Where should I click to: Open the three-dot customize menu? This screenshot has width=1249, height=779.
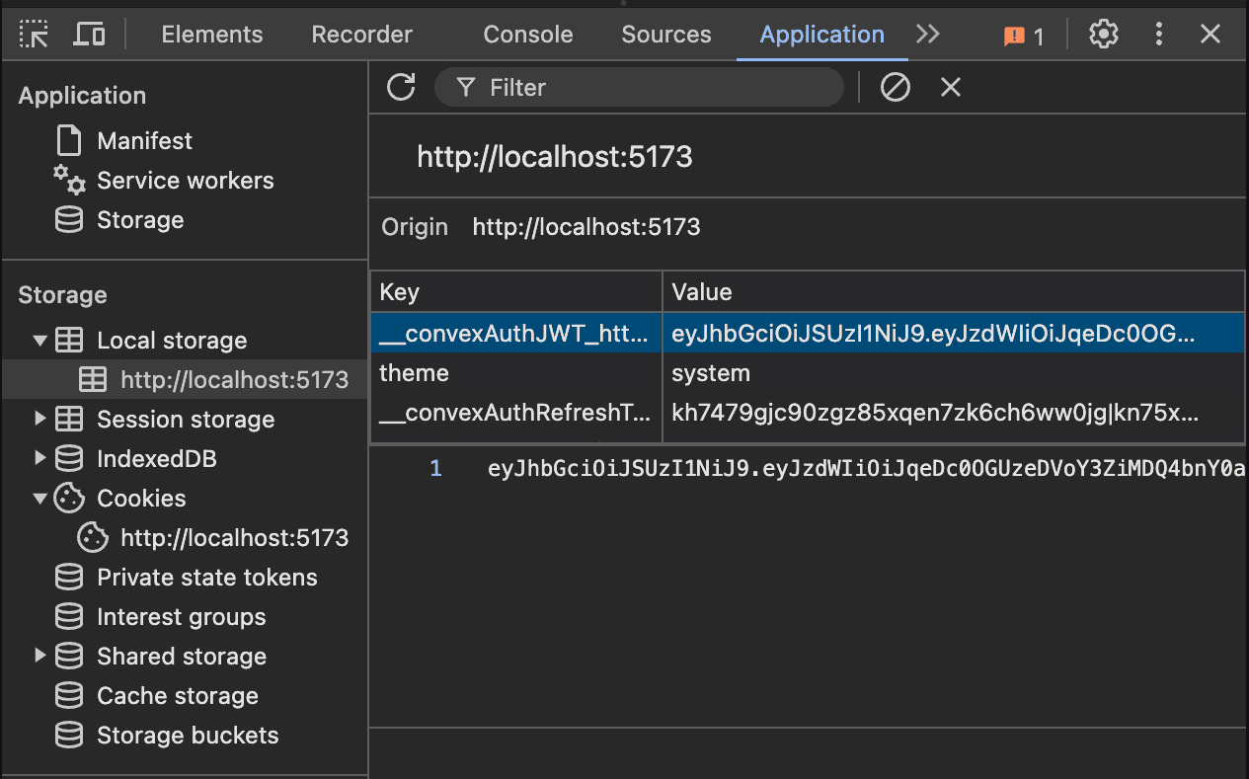point(1158,35)
